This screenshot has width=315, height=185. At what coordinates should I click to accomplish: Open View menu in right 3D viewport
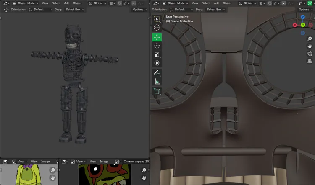pyautogui.click(x=195, y=3)
